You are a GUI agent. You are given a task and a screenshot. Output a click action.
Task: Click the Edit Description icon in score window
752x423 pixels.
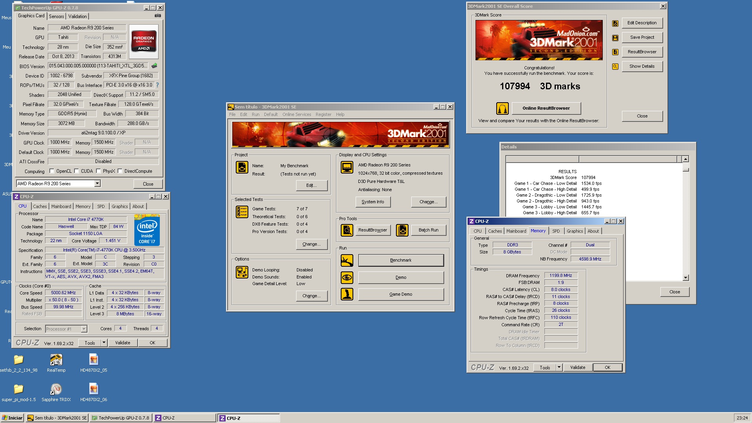point(615,23)
